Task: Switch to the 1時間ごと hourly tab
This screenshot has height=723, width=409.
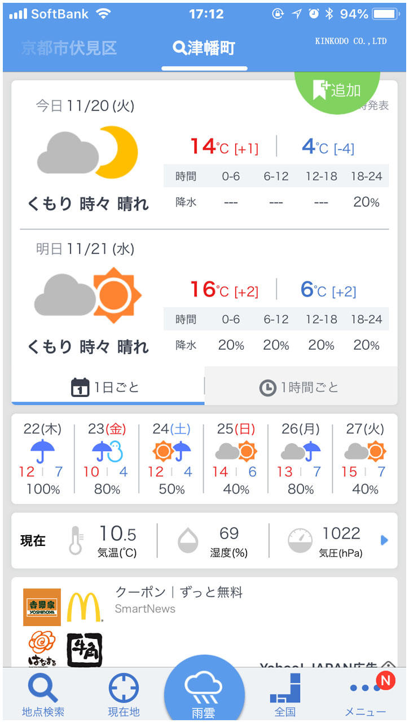Action: tap(300, 387)
